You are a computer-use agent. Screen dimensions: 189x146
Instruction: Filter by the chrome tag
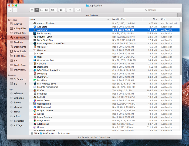pos(18,107)
